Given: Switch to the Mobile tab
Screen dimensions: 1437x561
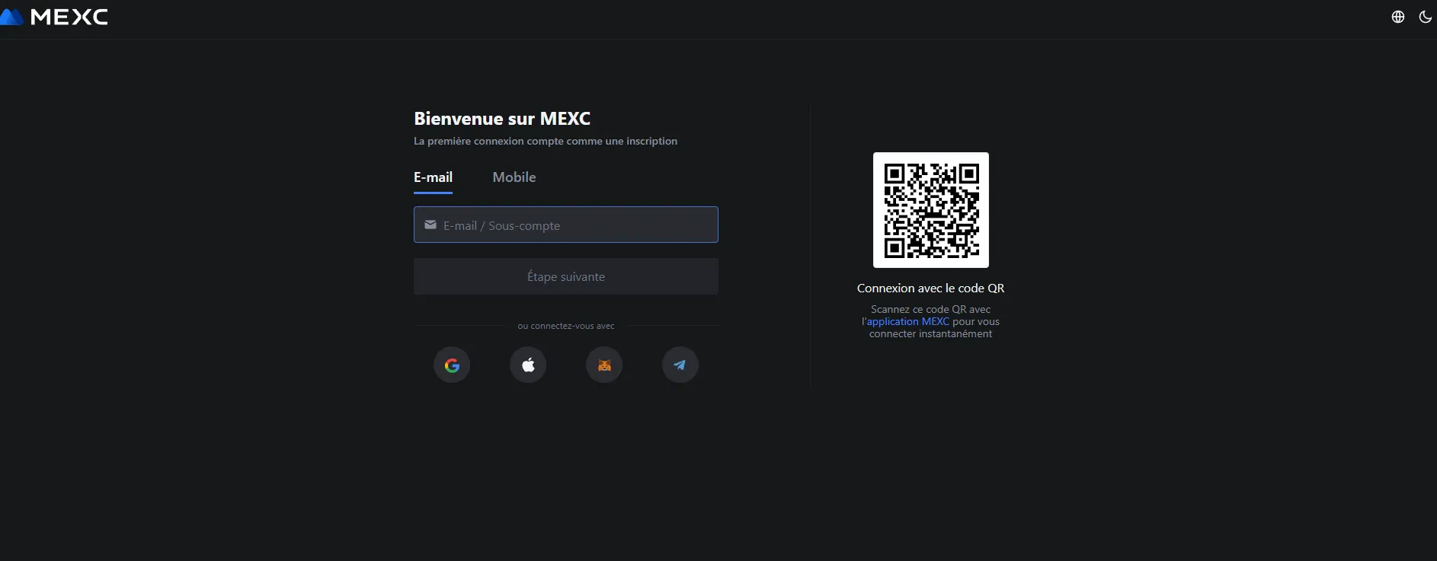Looking at the screenshot, I should (x=514, y=177).
